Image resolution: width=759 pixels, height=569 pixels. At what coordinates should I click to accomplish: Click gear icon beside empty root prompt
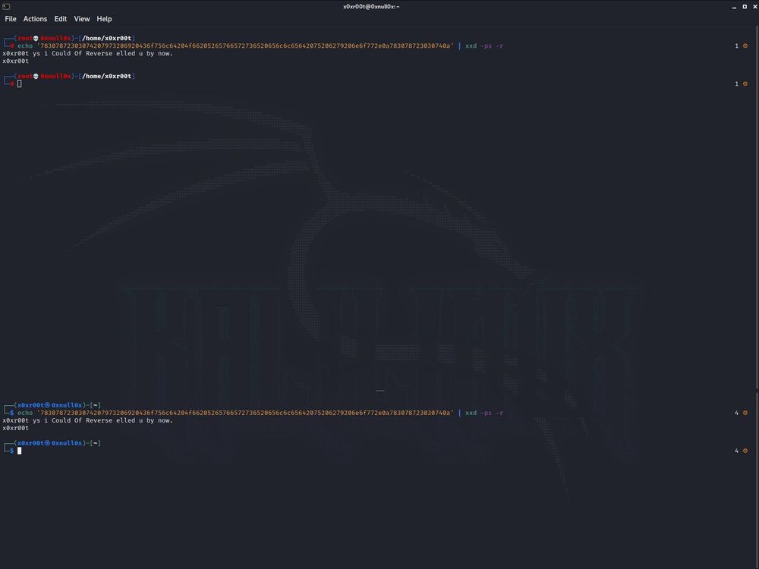(x=745, y=84)
